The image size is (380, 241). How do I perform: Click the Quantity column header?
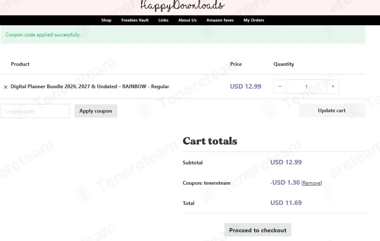(x=284, y=64)
